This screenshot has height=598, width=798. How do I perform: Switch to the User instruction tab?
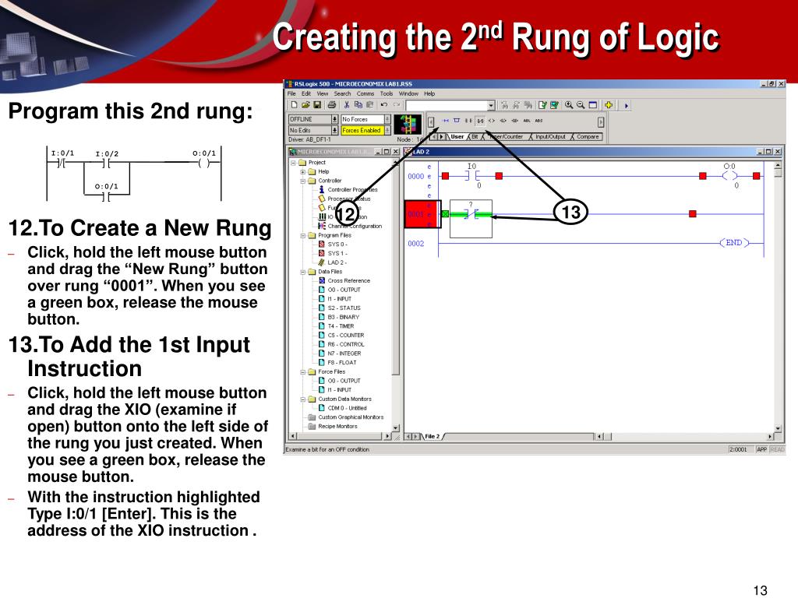click(x=457, y=137)
